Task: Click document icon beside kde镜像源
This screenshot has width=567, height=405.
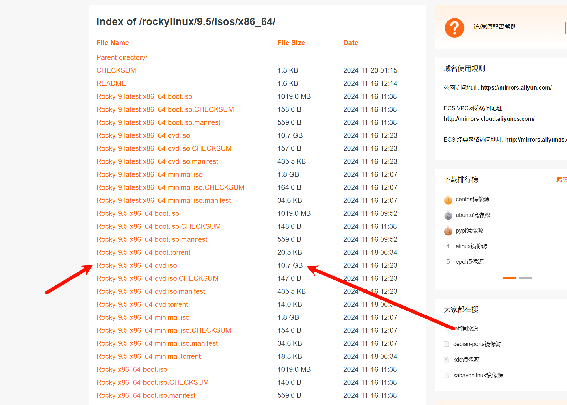Action: coord(446,360)
